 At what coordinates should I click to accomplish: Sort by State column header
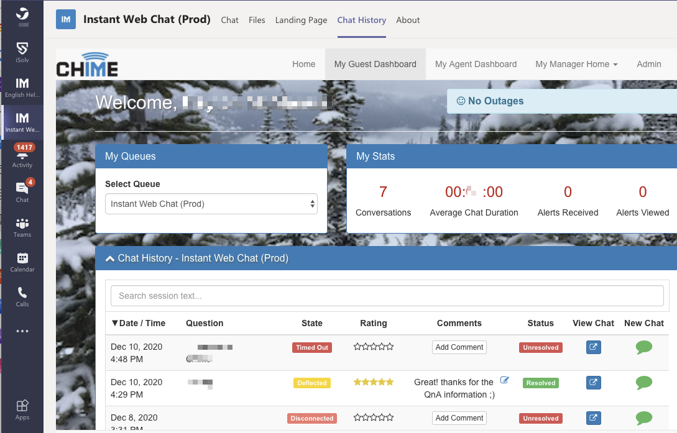[x=311, y=324]
